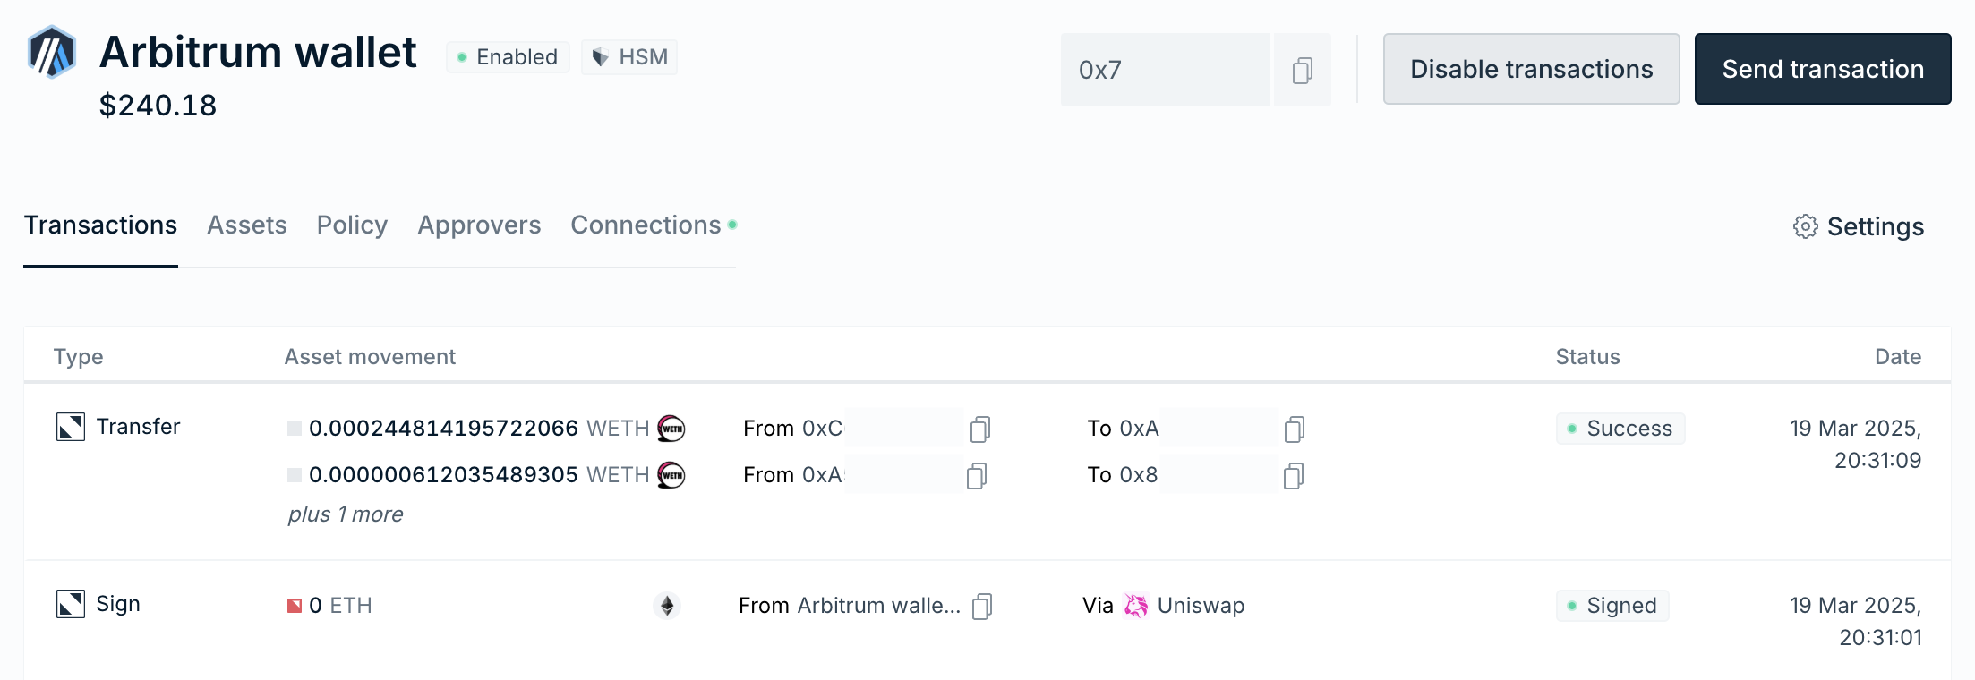Click the Arbitrum logo icon
Viewport: 1975px width, 680px height.
[52, 53]
